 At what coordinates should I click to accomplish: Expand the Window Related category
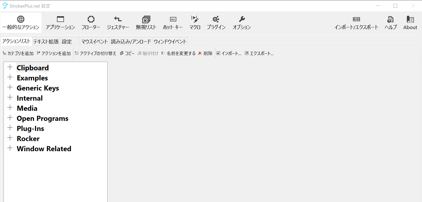tap(10, 148)
